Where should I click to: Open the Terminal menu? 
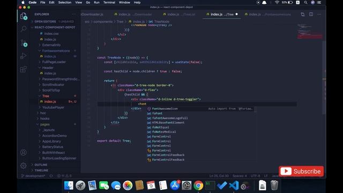point(109,2)
